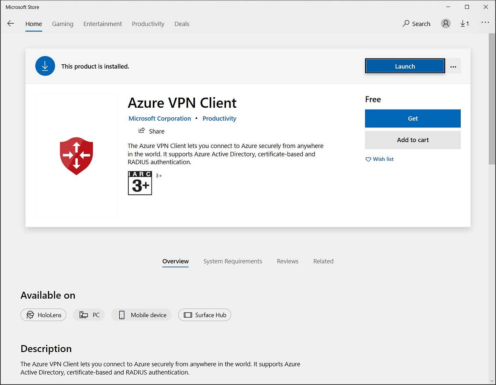Open Search in the Microsoft Store
496x385 pixels.
pos(416,24)
